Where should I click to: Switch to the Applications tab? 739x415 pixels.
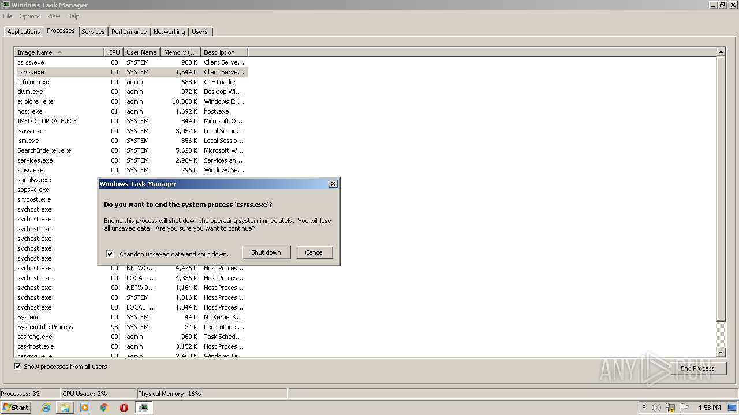pyautogui.click(x=24, y=32)
